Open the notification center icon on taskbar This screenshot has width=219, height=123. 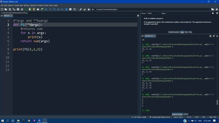pos(215,121)
